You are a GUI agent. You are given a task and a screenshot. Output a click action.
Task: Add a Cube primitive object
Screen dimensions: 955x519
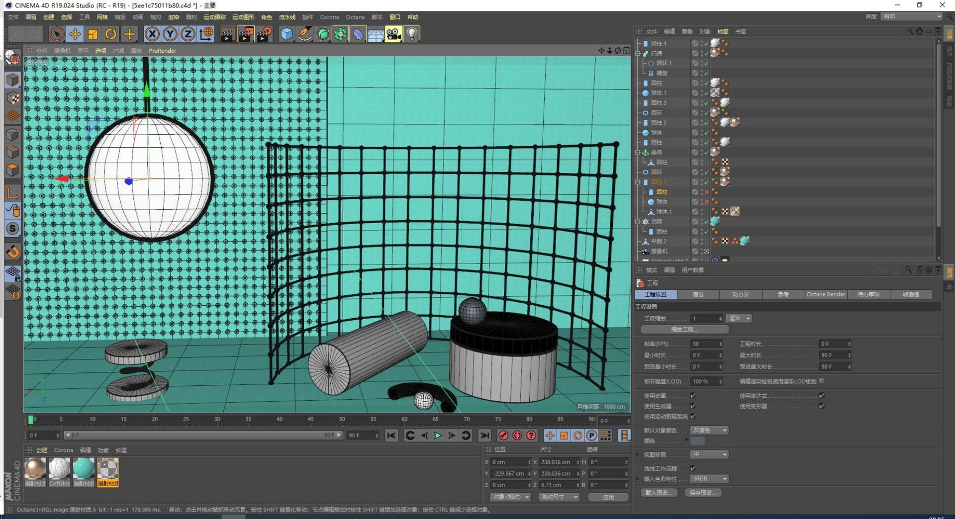point(287,34)
